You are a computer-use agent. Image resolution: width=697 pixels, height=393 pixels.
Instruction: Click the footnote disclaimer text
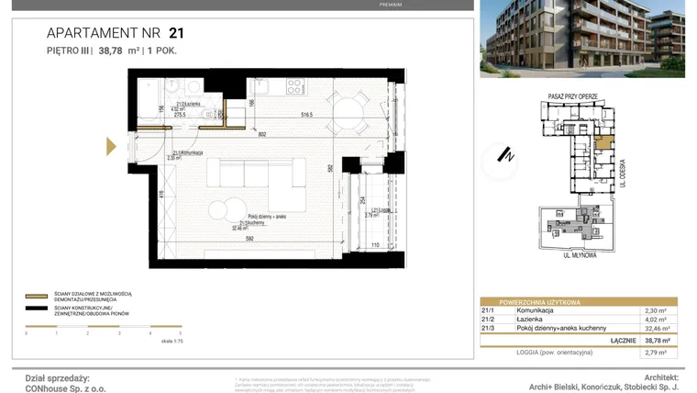coord(333,385)
